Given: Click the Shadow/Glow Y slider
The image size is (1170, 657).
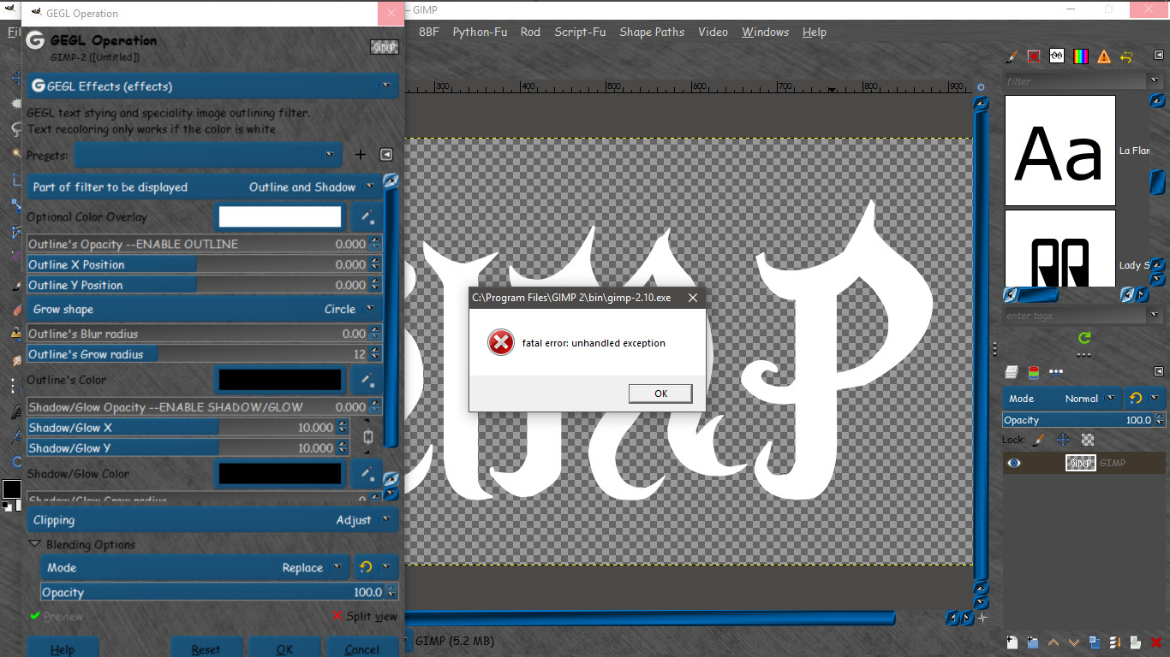Looking at the screenshot, I should coord(188,447).
